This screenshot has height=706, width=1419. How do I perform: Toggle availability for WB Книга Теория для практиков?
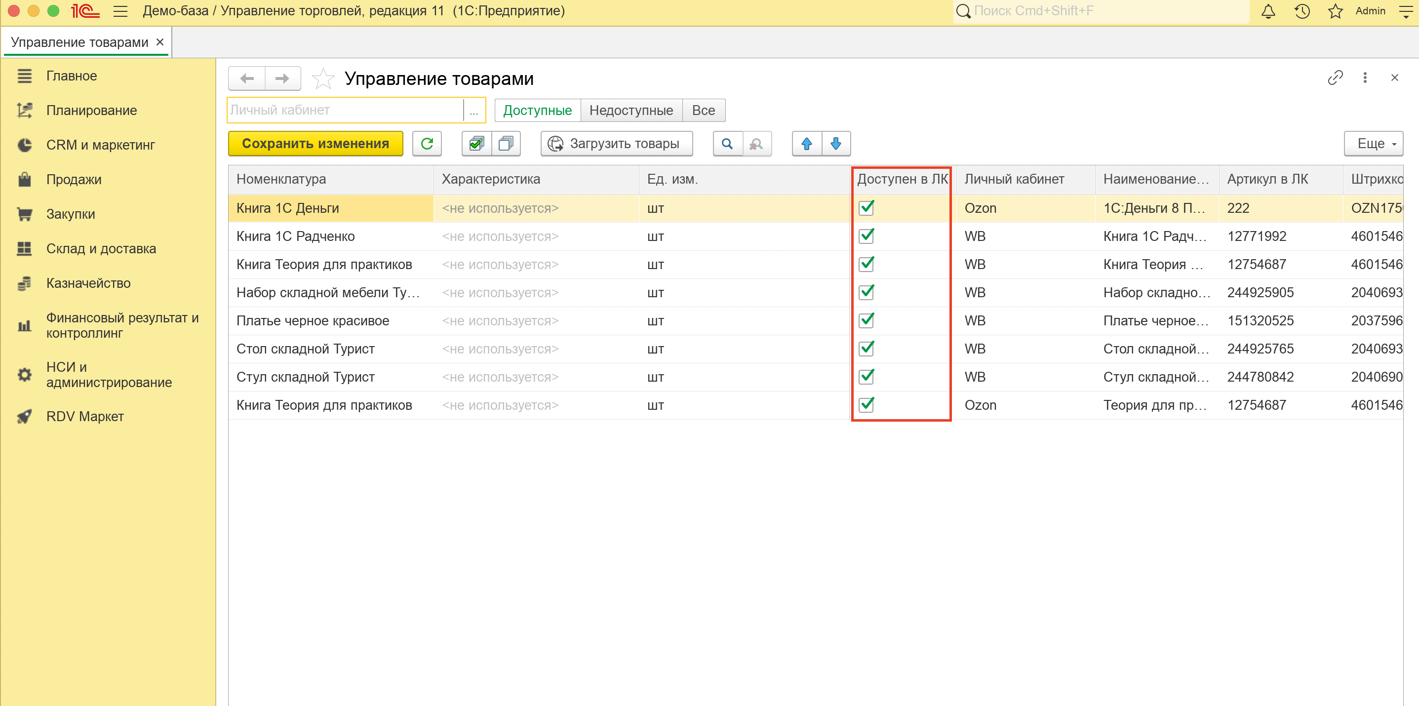pyautogui.click(x=866, y=264)
